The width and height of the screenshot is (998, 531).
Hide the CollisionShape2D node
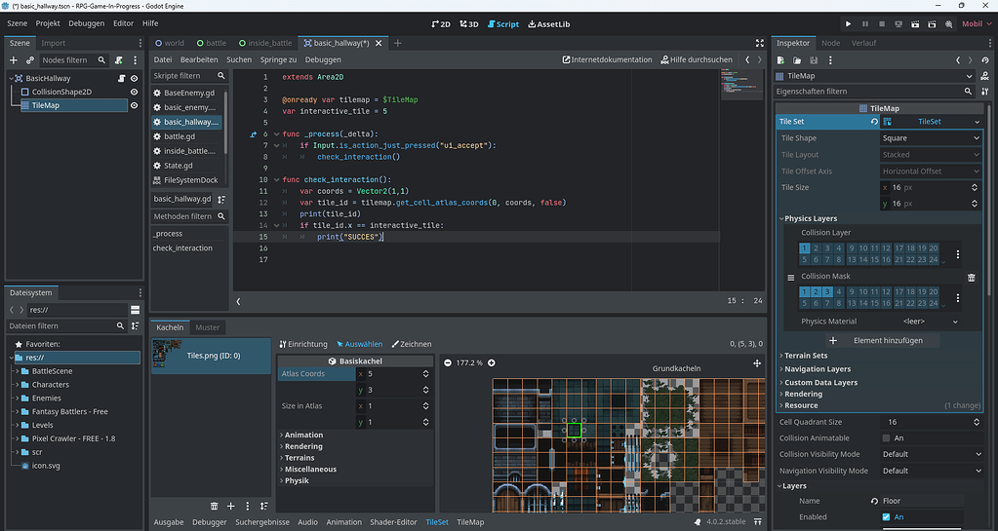[135, 92]
